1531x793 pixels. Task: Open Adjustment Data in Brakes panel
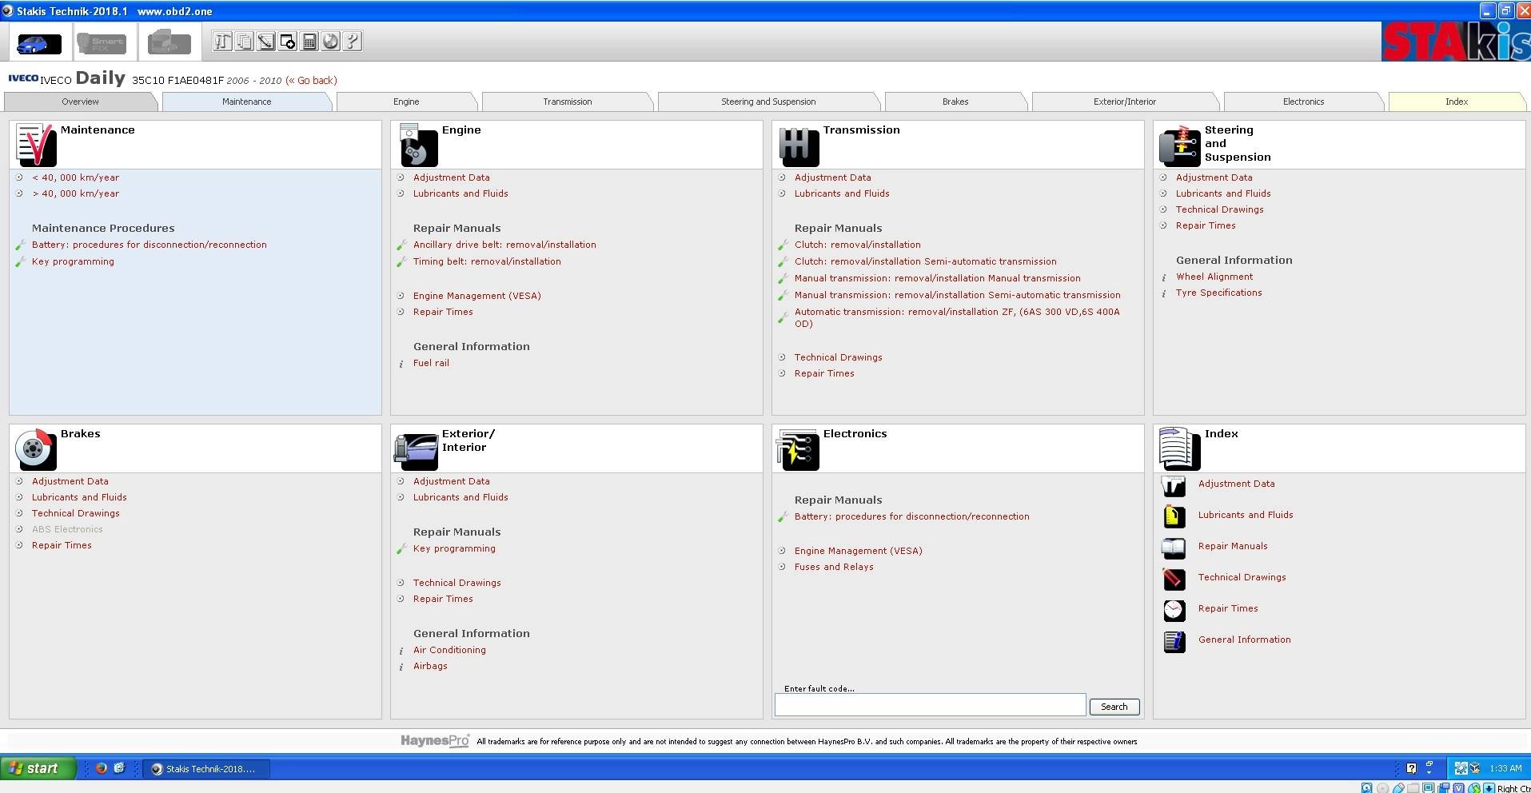[x=70, y=481]
